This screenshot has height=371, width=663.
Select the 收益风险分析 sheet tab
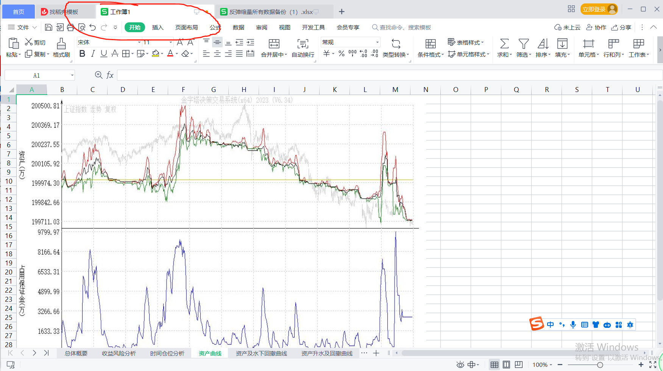(x=119, y=353)
